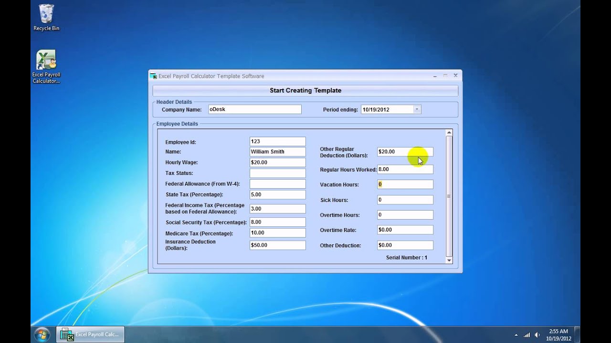Click the Overtime Rate label
Image resolution: width=611 pixels, height=343 pixels.
tap(338, 230)
